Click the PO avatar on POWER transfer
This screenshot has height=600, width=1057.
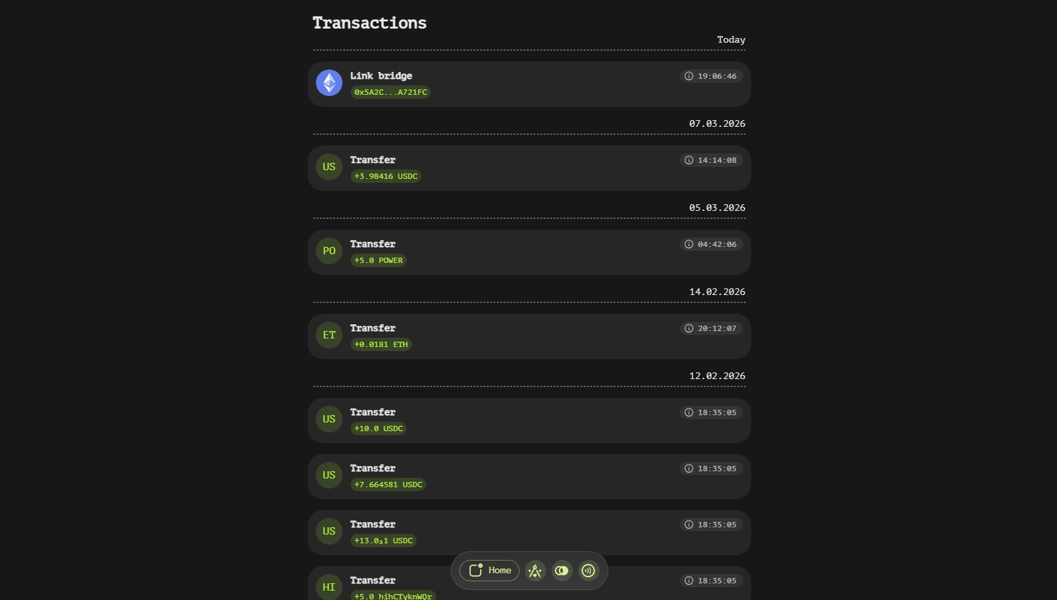329,251
